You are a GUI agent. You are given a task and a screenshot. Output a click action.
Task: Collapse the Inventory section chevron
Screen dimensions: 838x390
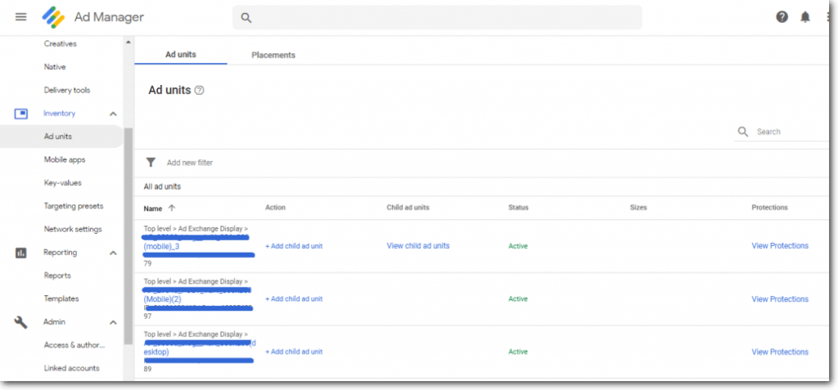click(x=113, y=114)
